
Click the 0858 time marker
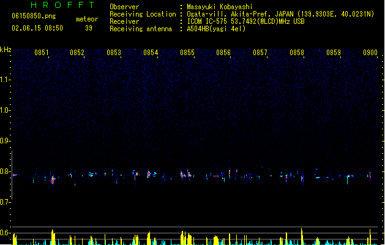[x=297, y=53]
